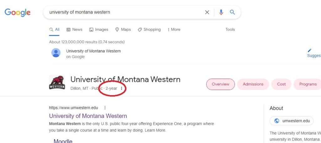Open three-dot menu beside 2-year label

point(122,89)
